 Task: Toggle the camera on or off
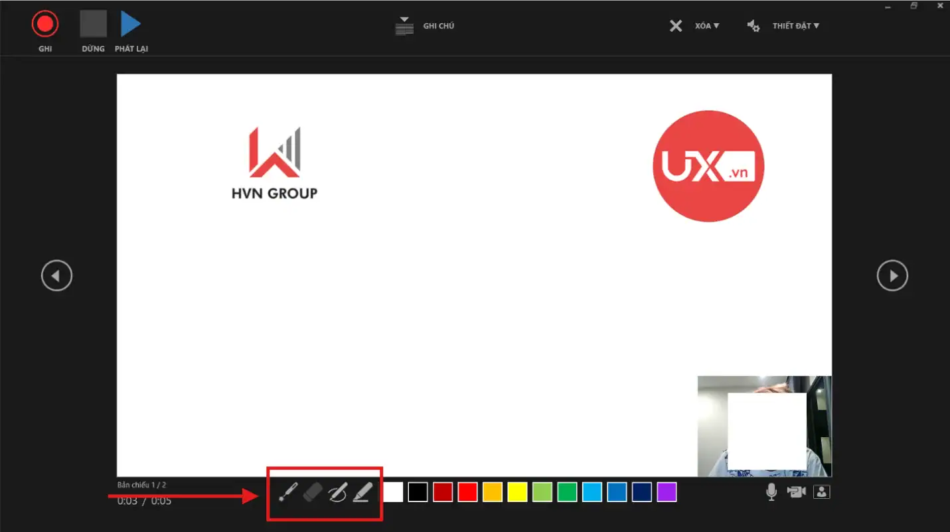coord(796,492)
